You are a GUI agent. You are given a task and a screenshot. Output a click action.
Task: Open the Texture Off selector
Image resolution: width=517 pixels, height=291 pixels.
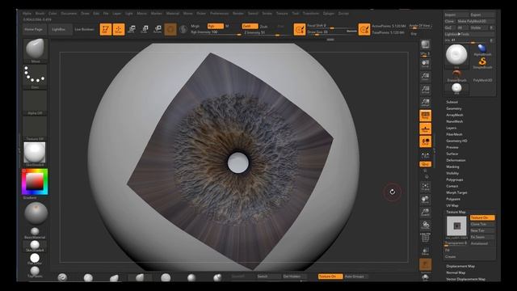(35, 128)
